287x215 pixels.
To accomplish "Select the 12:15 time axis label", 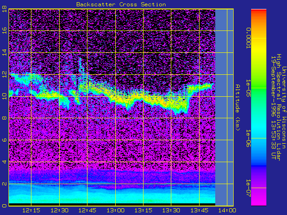I will point(31,211).
